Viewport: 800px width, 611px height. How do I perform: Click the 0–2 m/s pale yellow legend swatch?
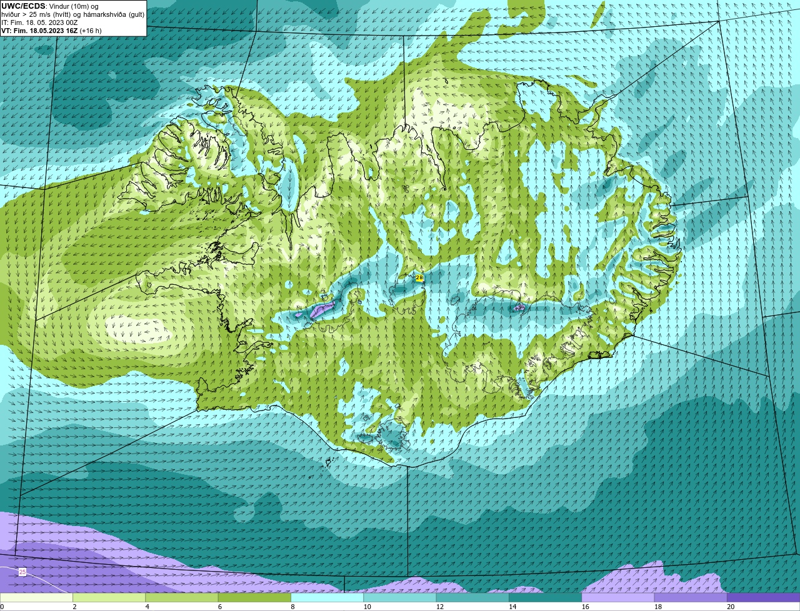tap(36, 597)
